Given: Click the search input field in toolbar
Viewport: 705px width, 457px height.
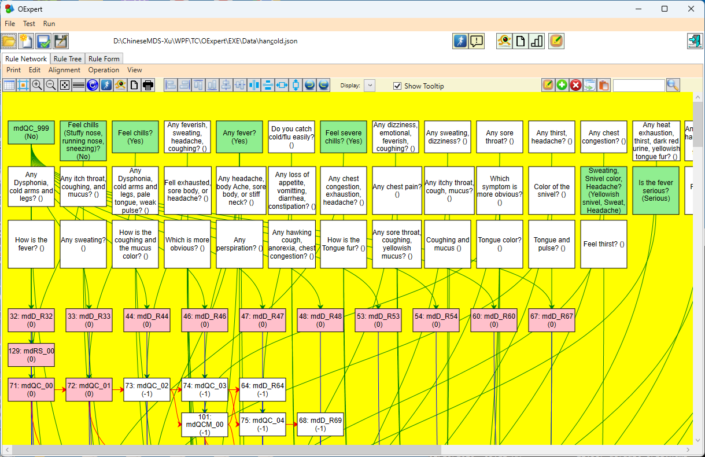Looking at the screenshot, I should (638, 86).
